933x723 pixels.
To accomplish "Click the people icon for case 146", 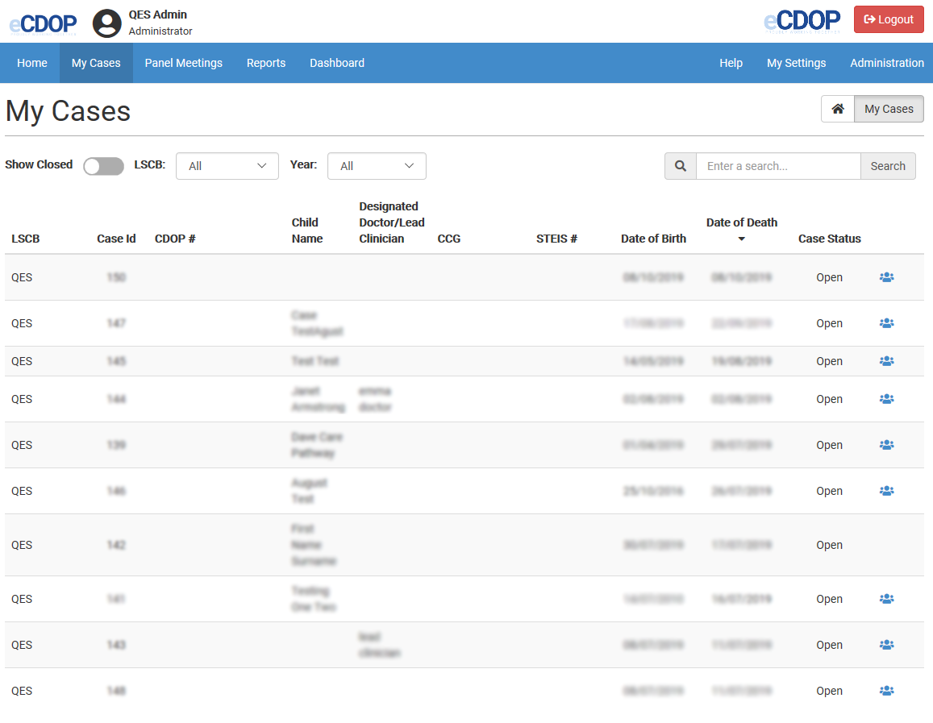I will (x=886, y=491).
